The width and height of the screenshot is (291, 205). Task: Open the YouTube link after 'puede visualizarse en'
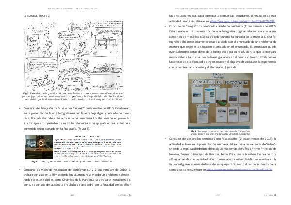tap(242, 21)
